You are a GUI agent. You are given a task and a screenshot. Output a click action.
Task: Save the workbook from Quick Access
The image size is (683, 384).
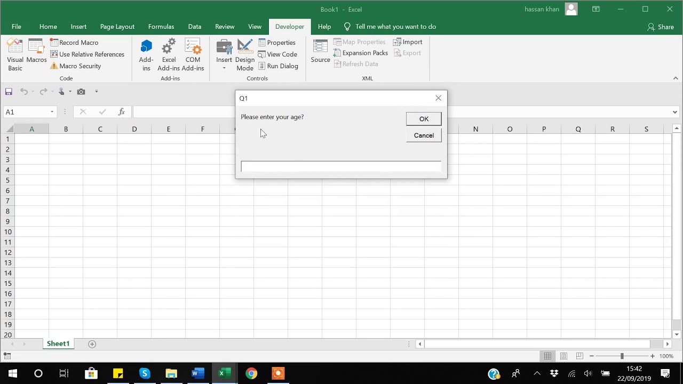(9, 91)
